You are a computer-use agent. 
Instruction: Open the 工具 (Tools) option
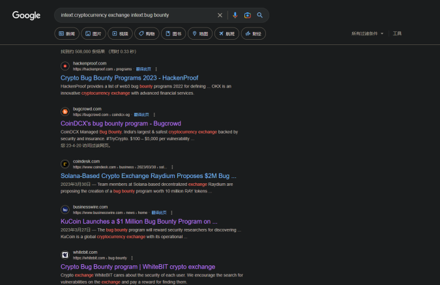tap(397, 34)
